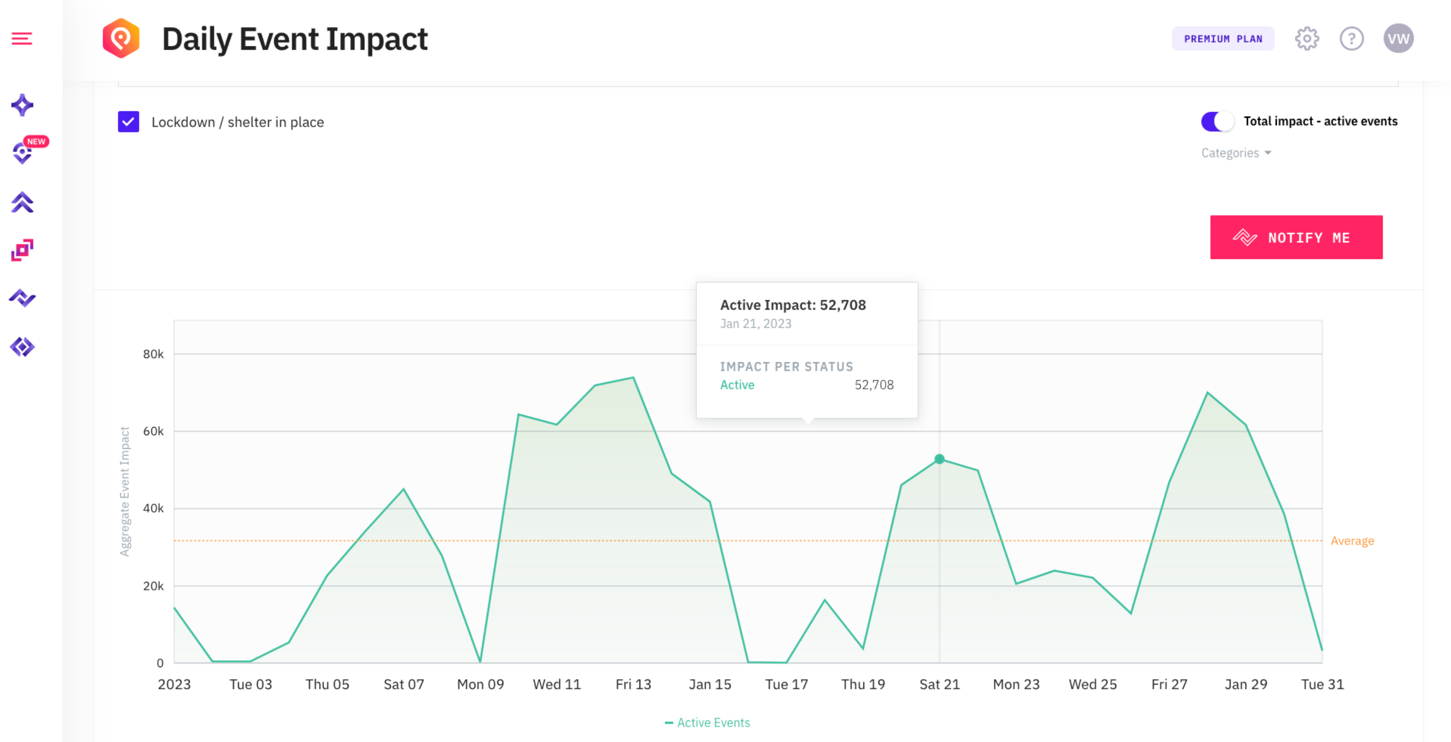This screenshot has height=742, width=1451.
Task: Select the four-point star sidebar icon
Action: (22, 105)
